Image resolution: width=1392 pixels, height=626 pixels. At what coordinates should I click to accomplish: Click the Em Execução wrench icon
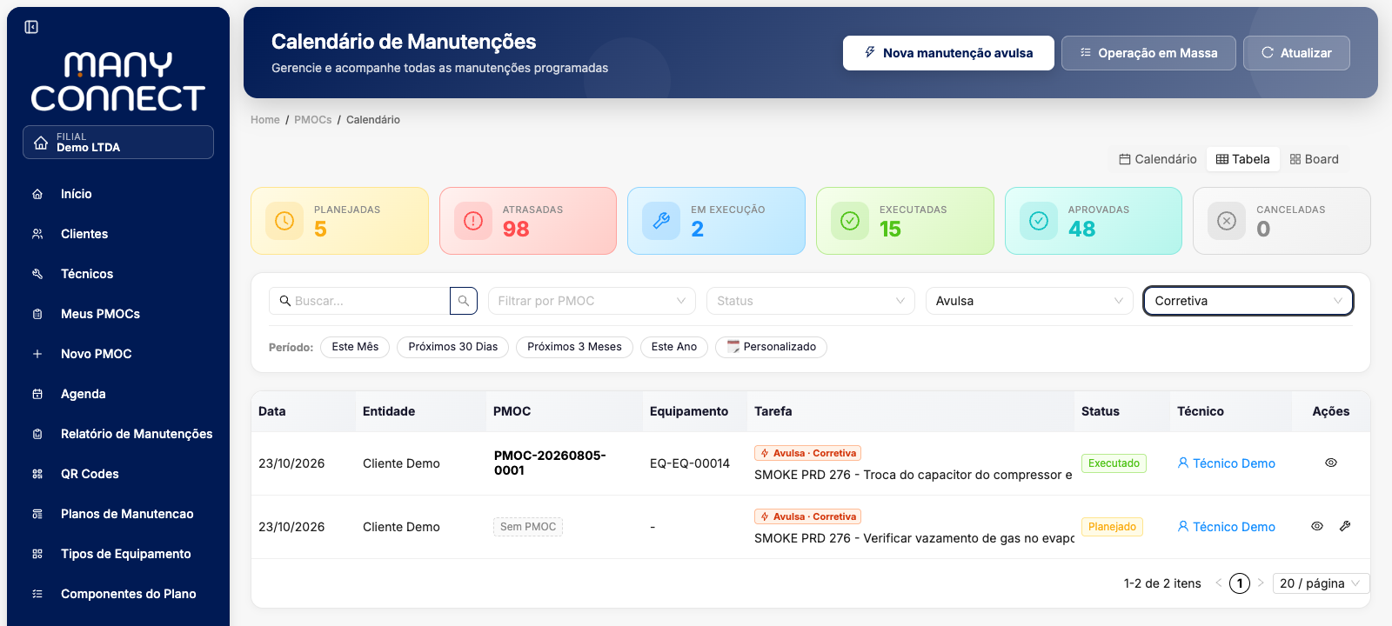[661, 221]
